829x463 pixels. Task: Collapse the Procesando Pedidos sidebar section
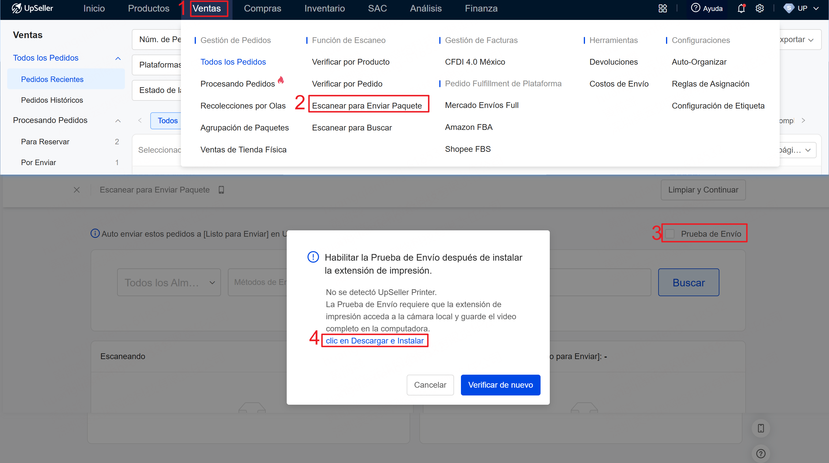[x=118, y=121]
